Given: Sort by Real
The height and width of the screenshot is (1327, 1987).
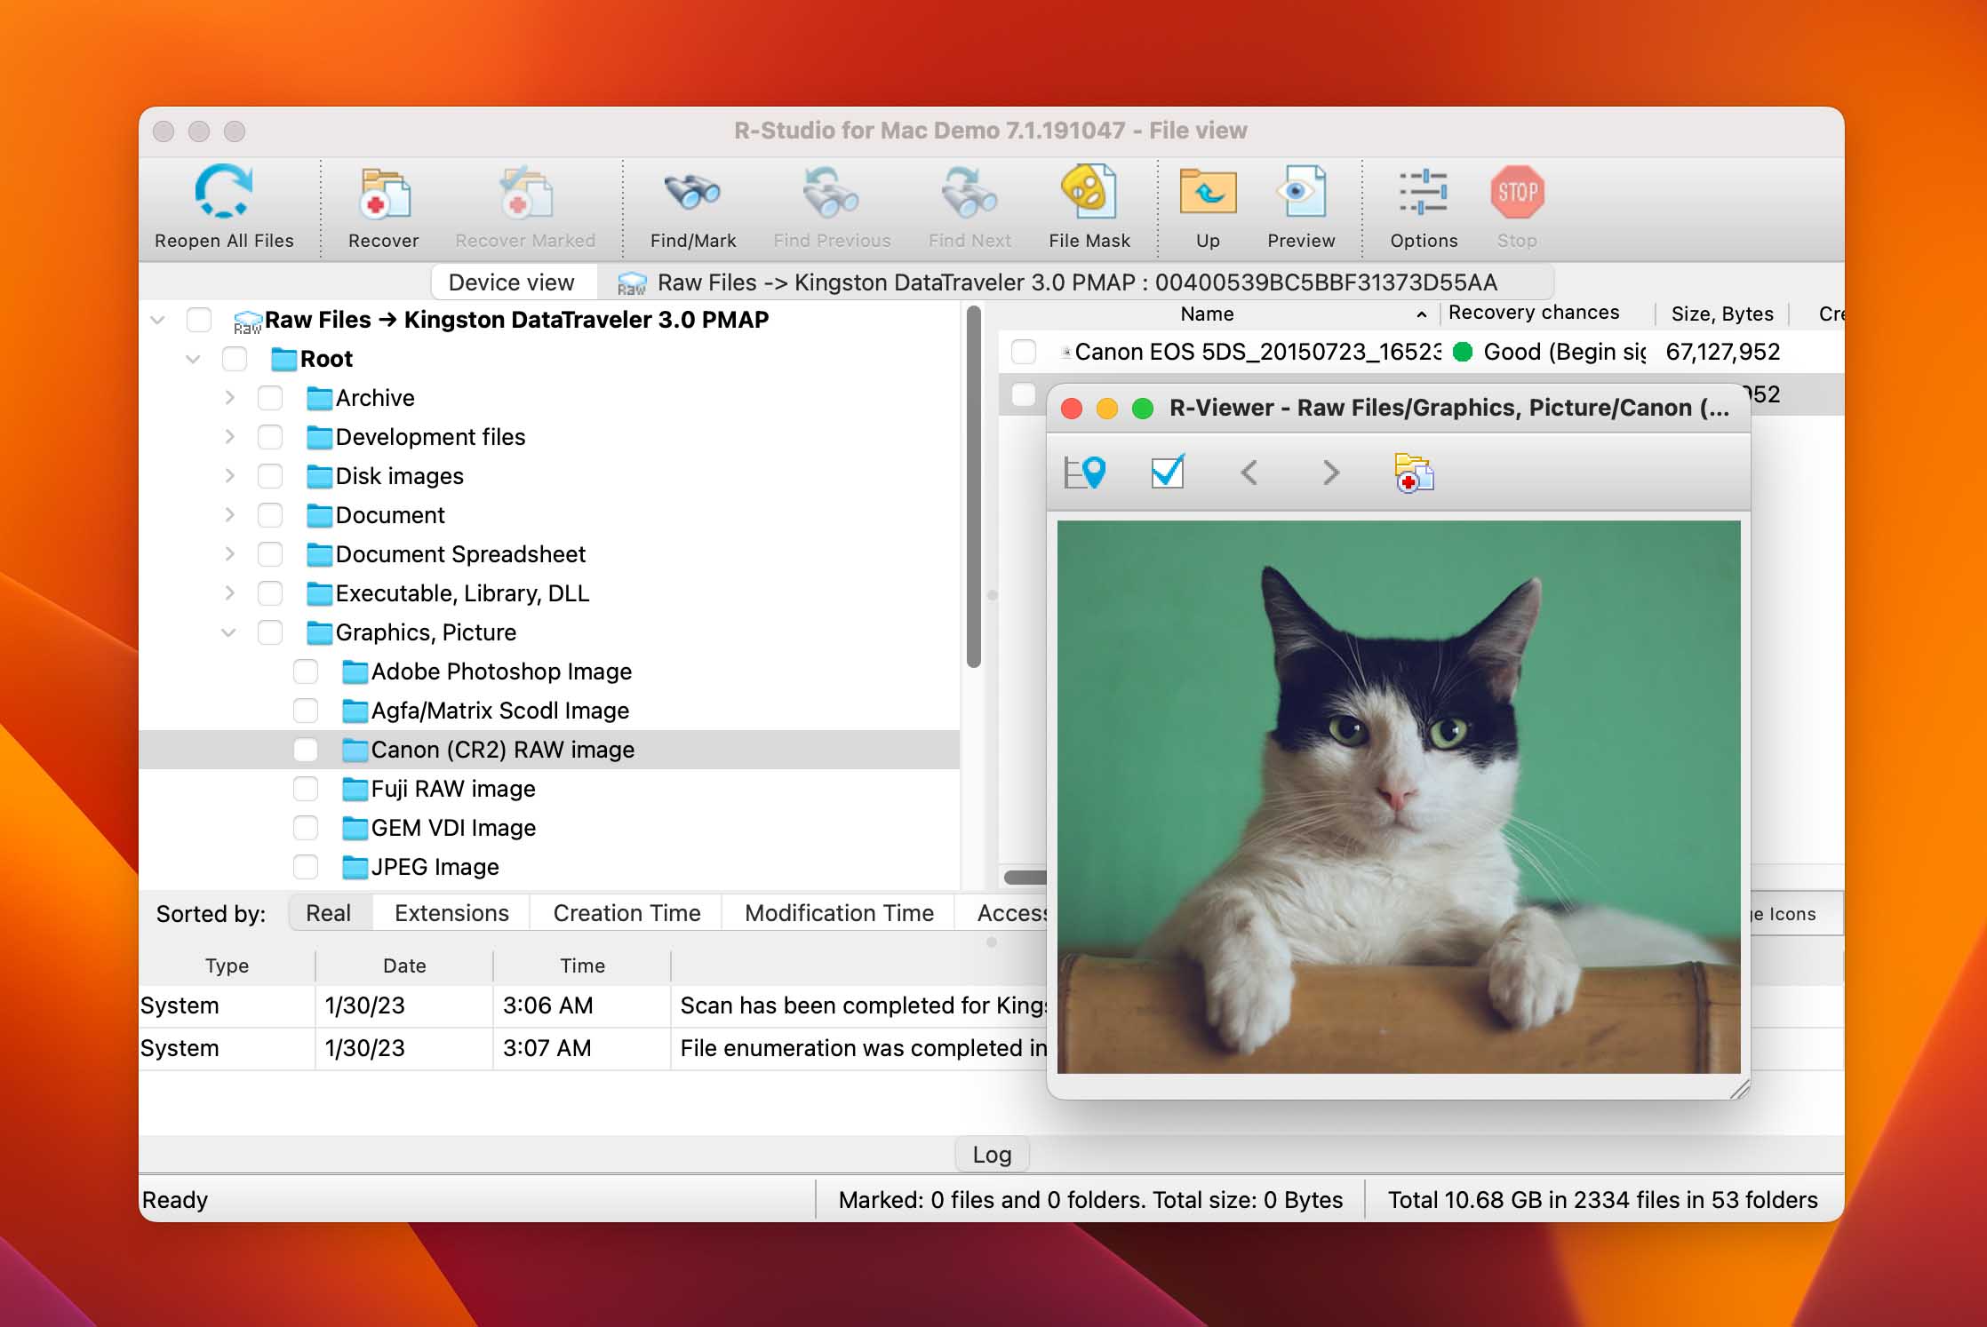Looking at the screenshot, I should point(329,913).
